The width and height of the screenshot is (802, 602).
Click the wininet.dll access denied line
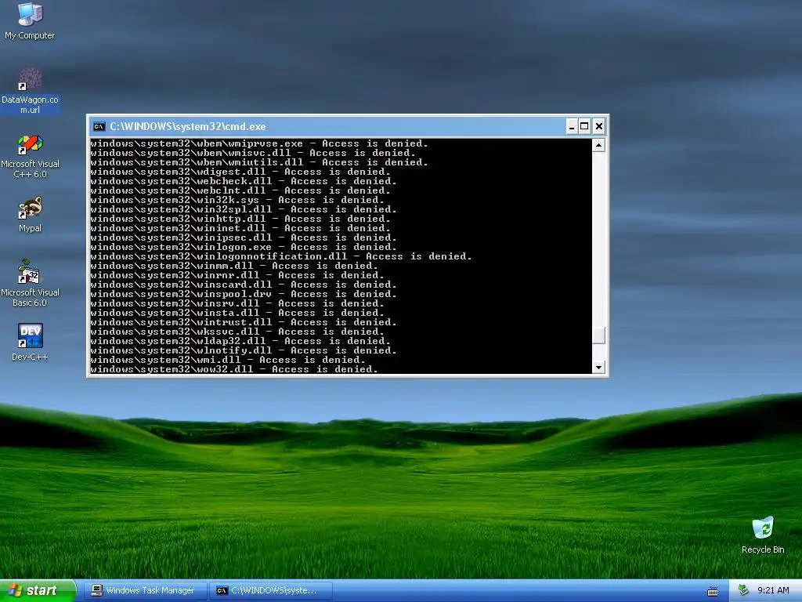[240, 228]
